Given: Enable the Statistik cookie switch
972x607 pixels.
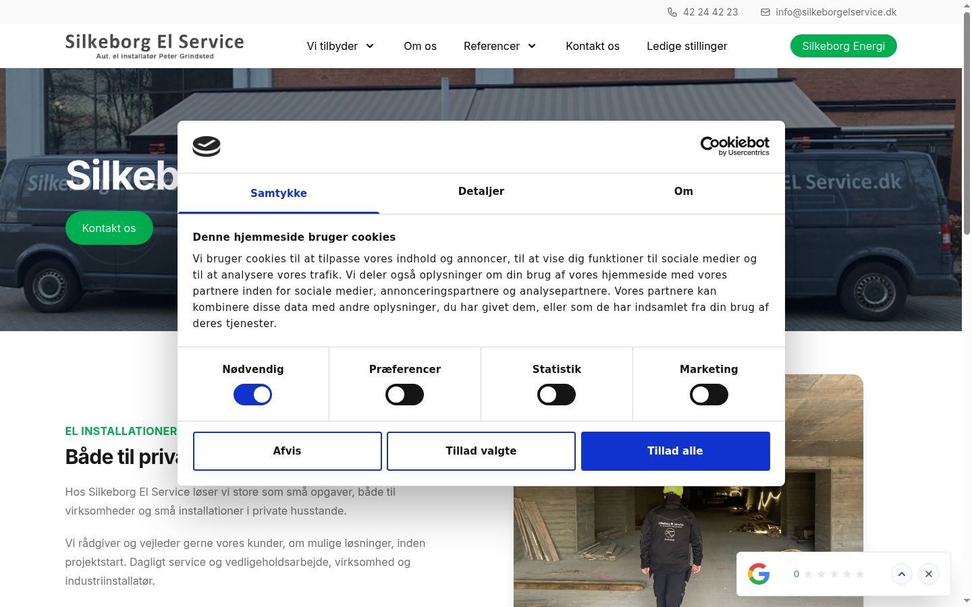Looking at the screenshot, I should [557, 395].
